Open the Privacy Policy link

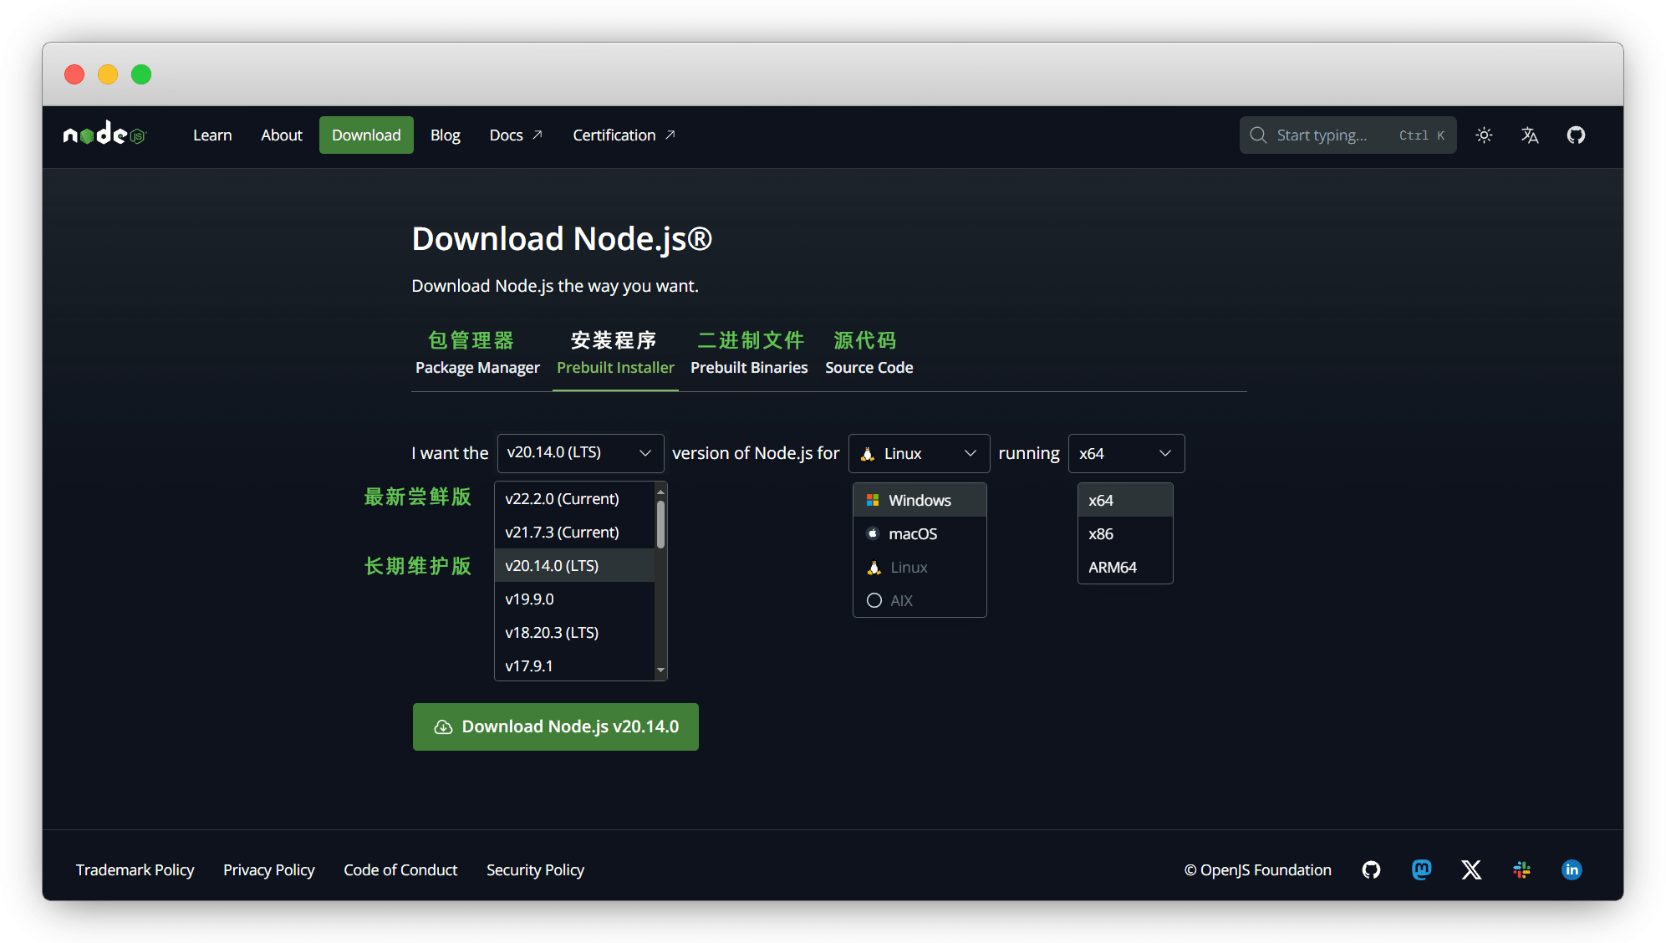coord(268,869)
